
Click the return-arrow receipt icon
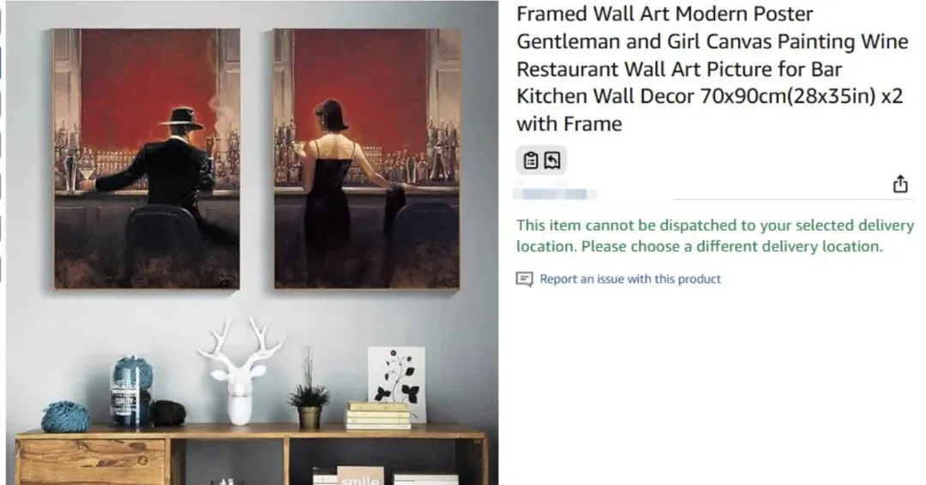552,160
